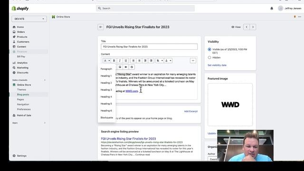Insert a numbered list in the editor

[x=139, y=60]
